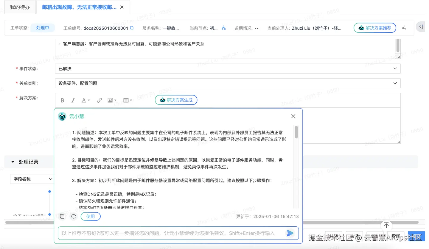Copy the generated solution text
The image size is (429, 249).
[x=62, y=216]
